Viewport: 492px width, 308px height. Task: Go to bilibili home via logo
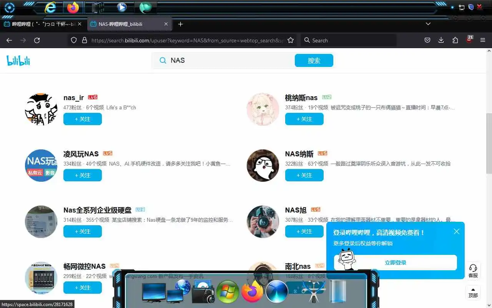click(18, 60)
